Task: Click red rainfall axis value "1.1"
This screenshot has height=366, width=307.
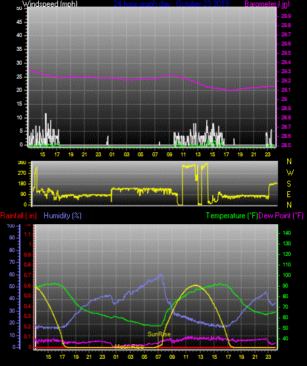Action: pos(28,234)
